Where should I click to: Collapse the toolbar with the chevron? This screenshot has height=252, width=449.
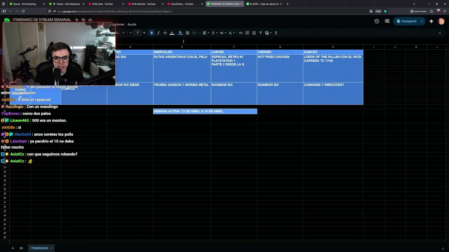[440, 33]
